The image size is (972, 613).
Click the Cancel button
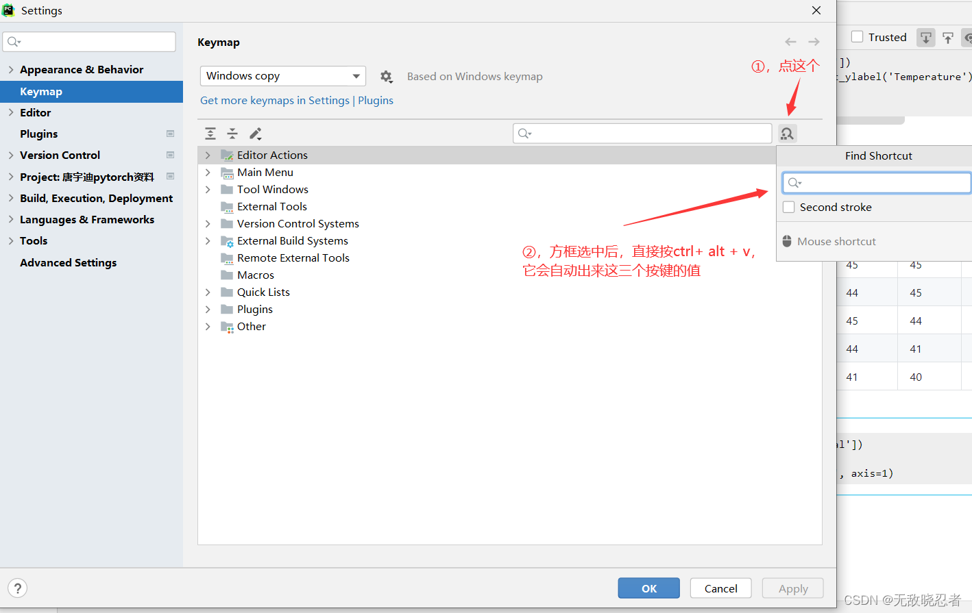point(720,588)
